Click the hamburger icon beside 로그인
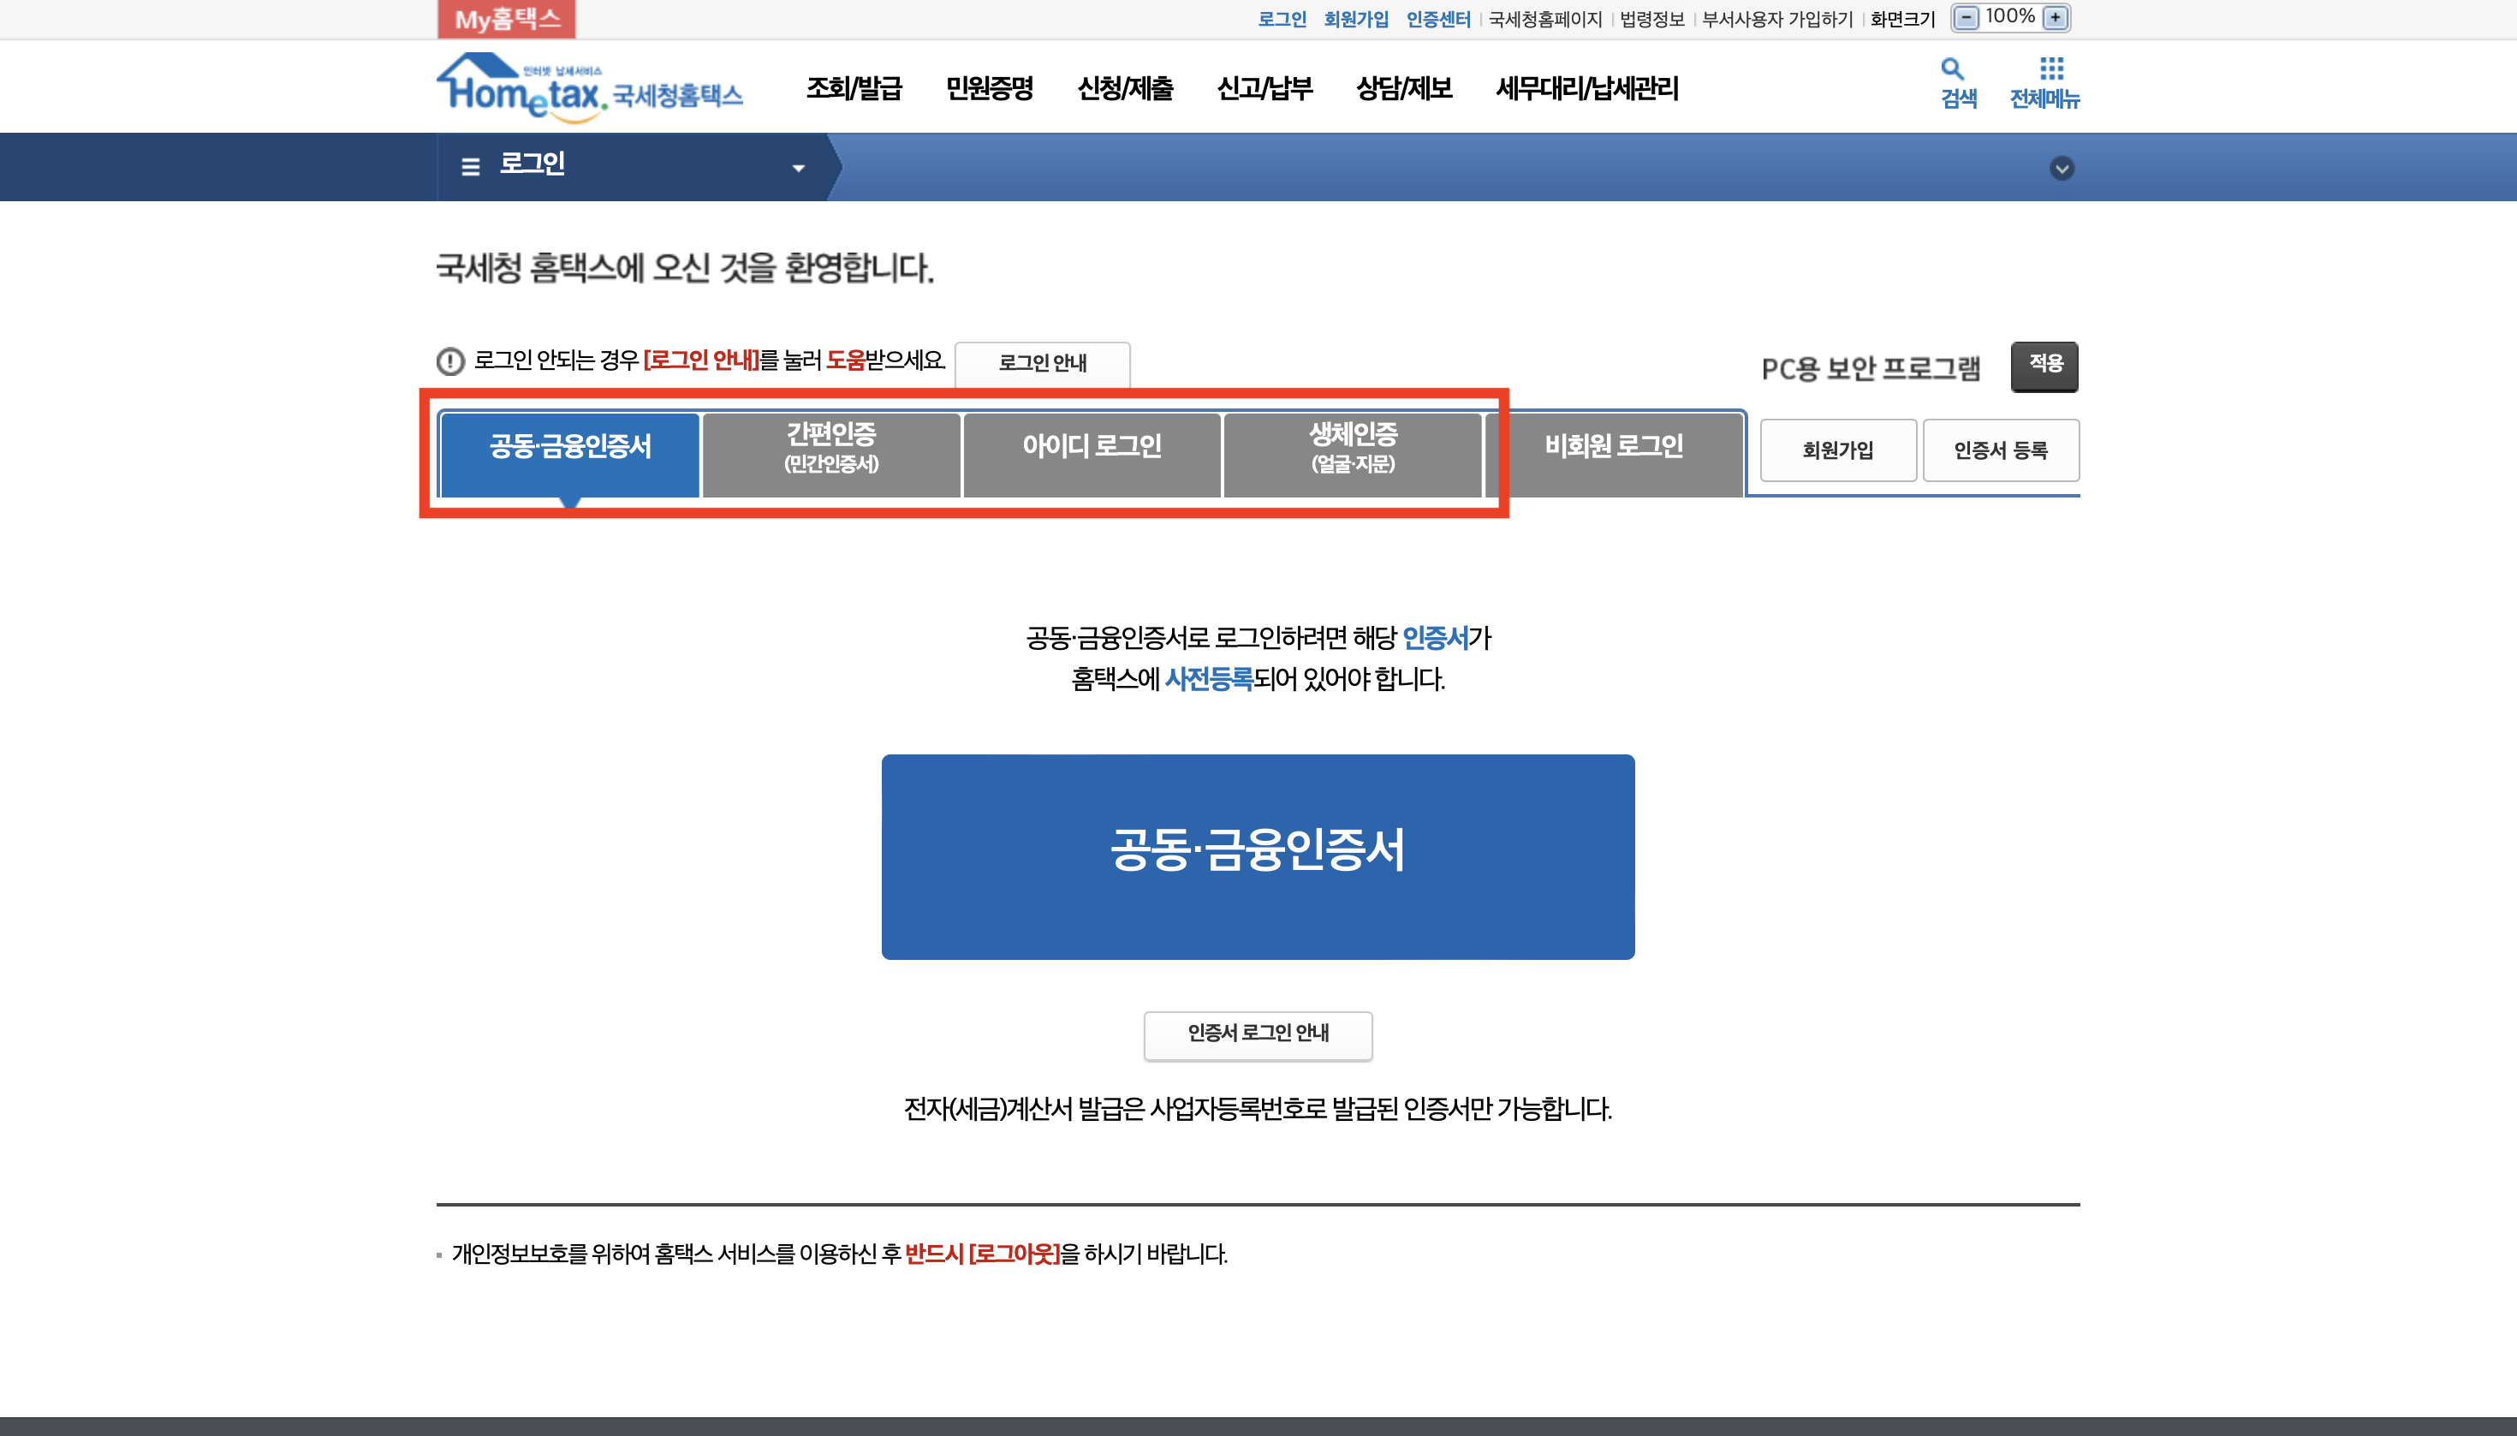Screen dimensions: 2517x1436 pos(470,168)
